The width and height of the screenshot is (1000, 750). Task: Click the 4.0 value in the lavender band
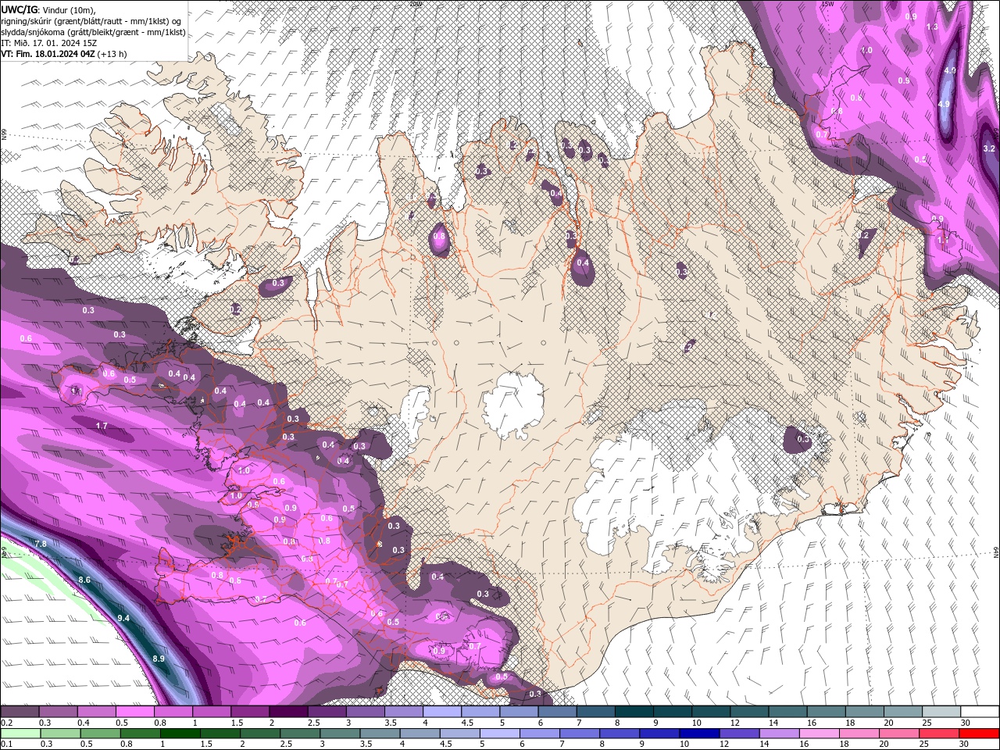(950, 70)
